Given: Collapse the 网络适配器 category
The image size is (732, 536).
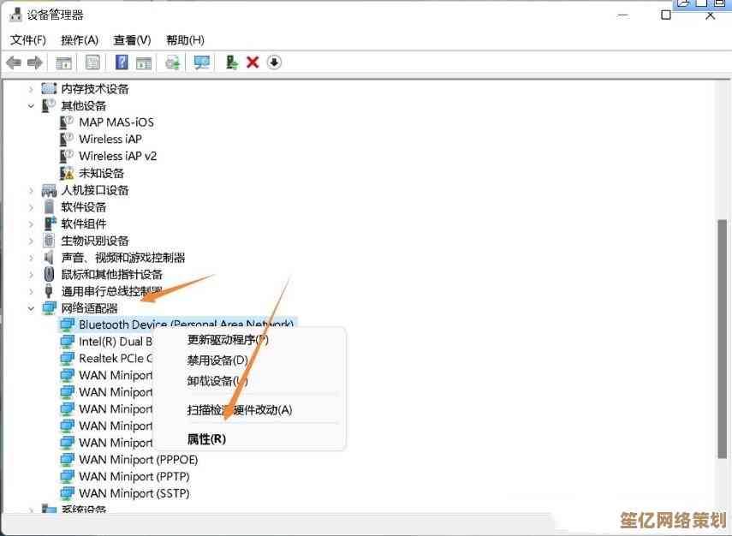Looking at the screenshot, I should [x=32, y=308].
